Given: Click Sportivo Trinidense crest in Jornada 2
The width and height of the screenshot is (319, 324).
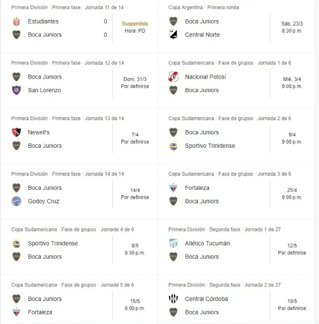Looking at the screenshot, I should [x=173, y=146].
